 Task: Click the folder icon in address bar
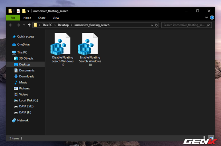coord(35,25)
